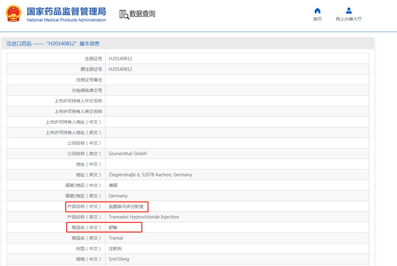397x266 pixels.
Task: Click the 原注册证号 label cell
Action: [91, 69]
